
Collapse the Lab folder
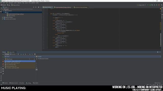click(4, 12)
